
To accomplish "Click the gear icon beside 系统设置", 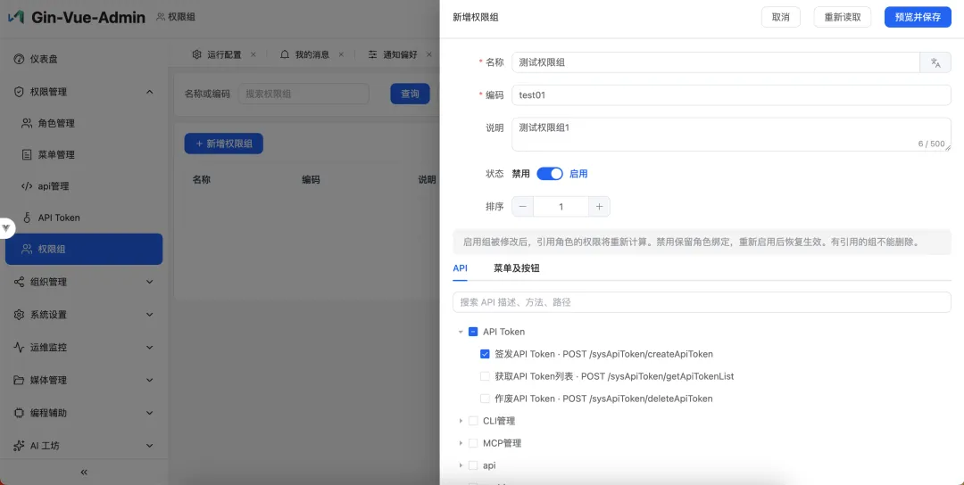I will (x=19, y=315).
